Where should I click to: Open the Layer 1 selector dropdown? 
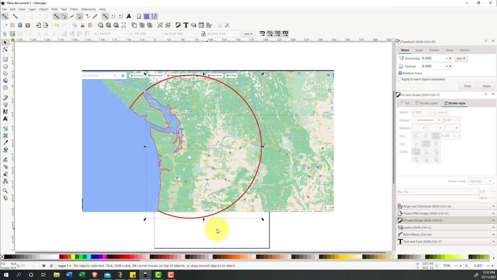tap(64, 266)
